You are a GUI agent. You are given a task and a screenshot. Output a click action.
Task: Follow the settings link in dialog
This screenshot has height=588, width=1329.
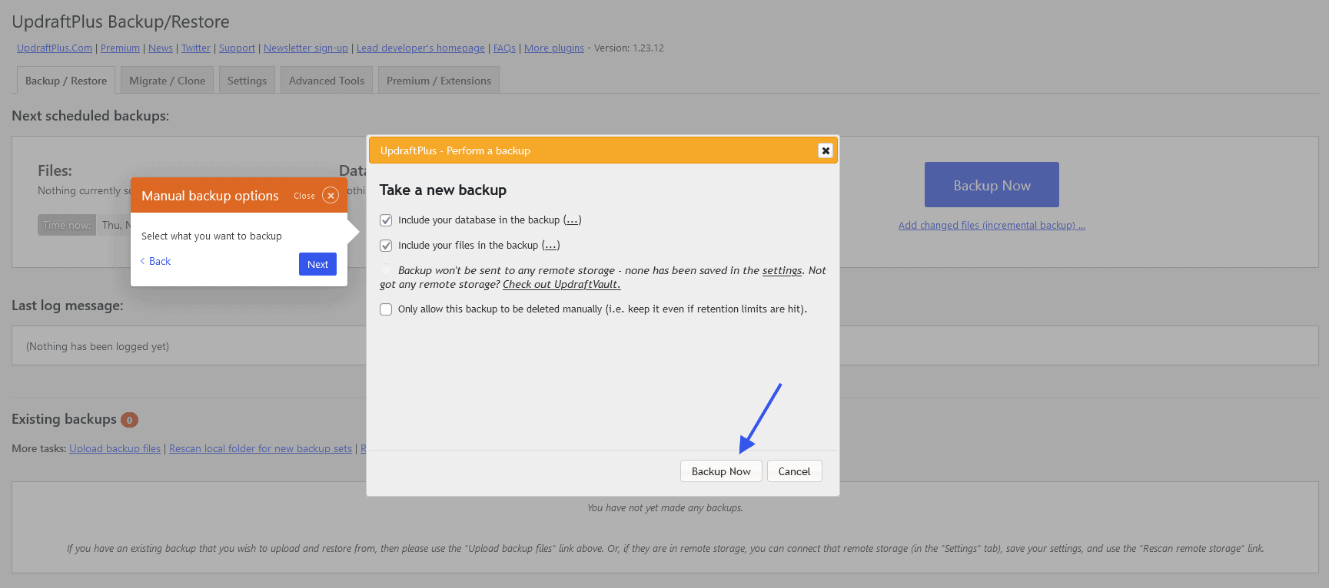(x=782, y=270)
